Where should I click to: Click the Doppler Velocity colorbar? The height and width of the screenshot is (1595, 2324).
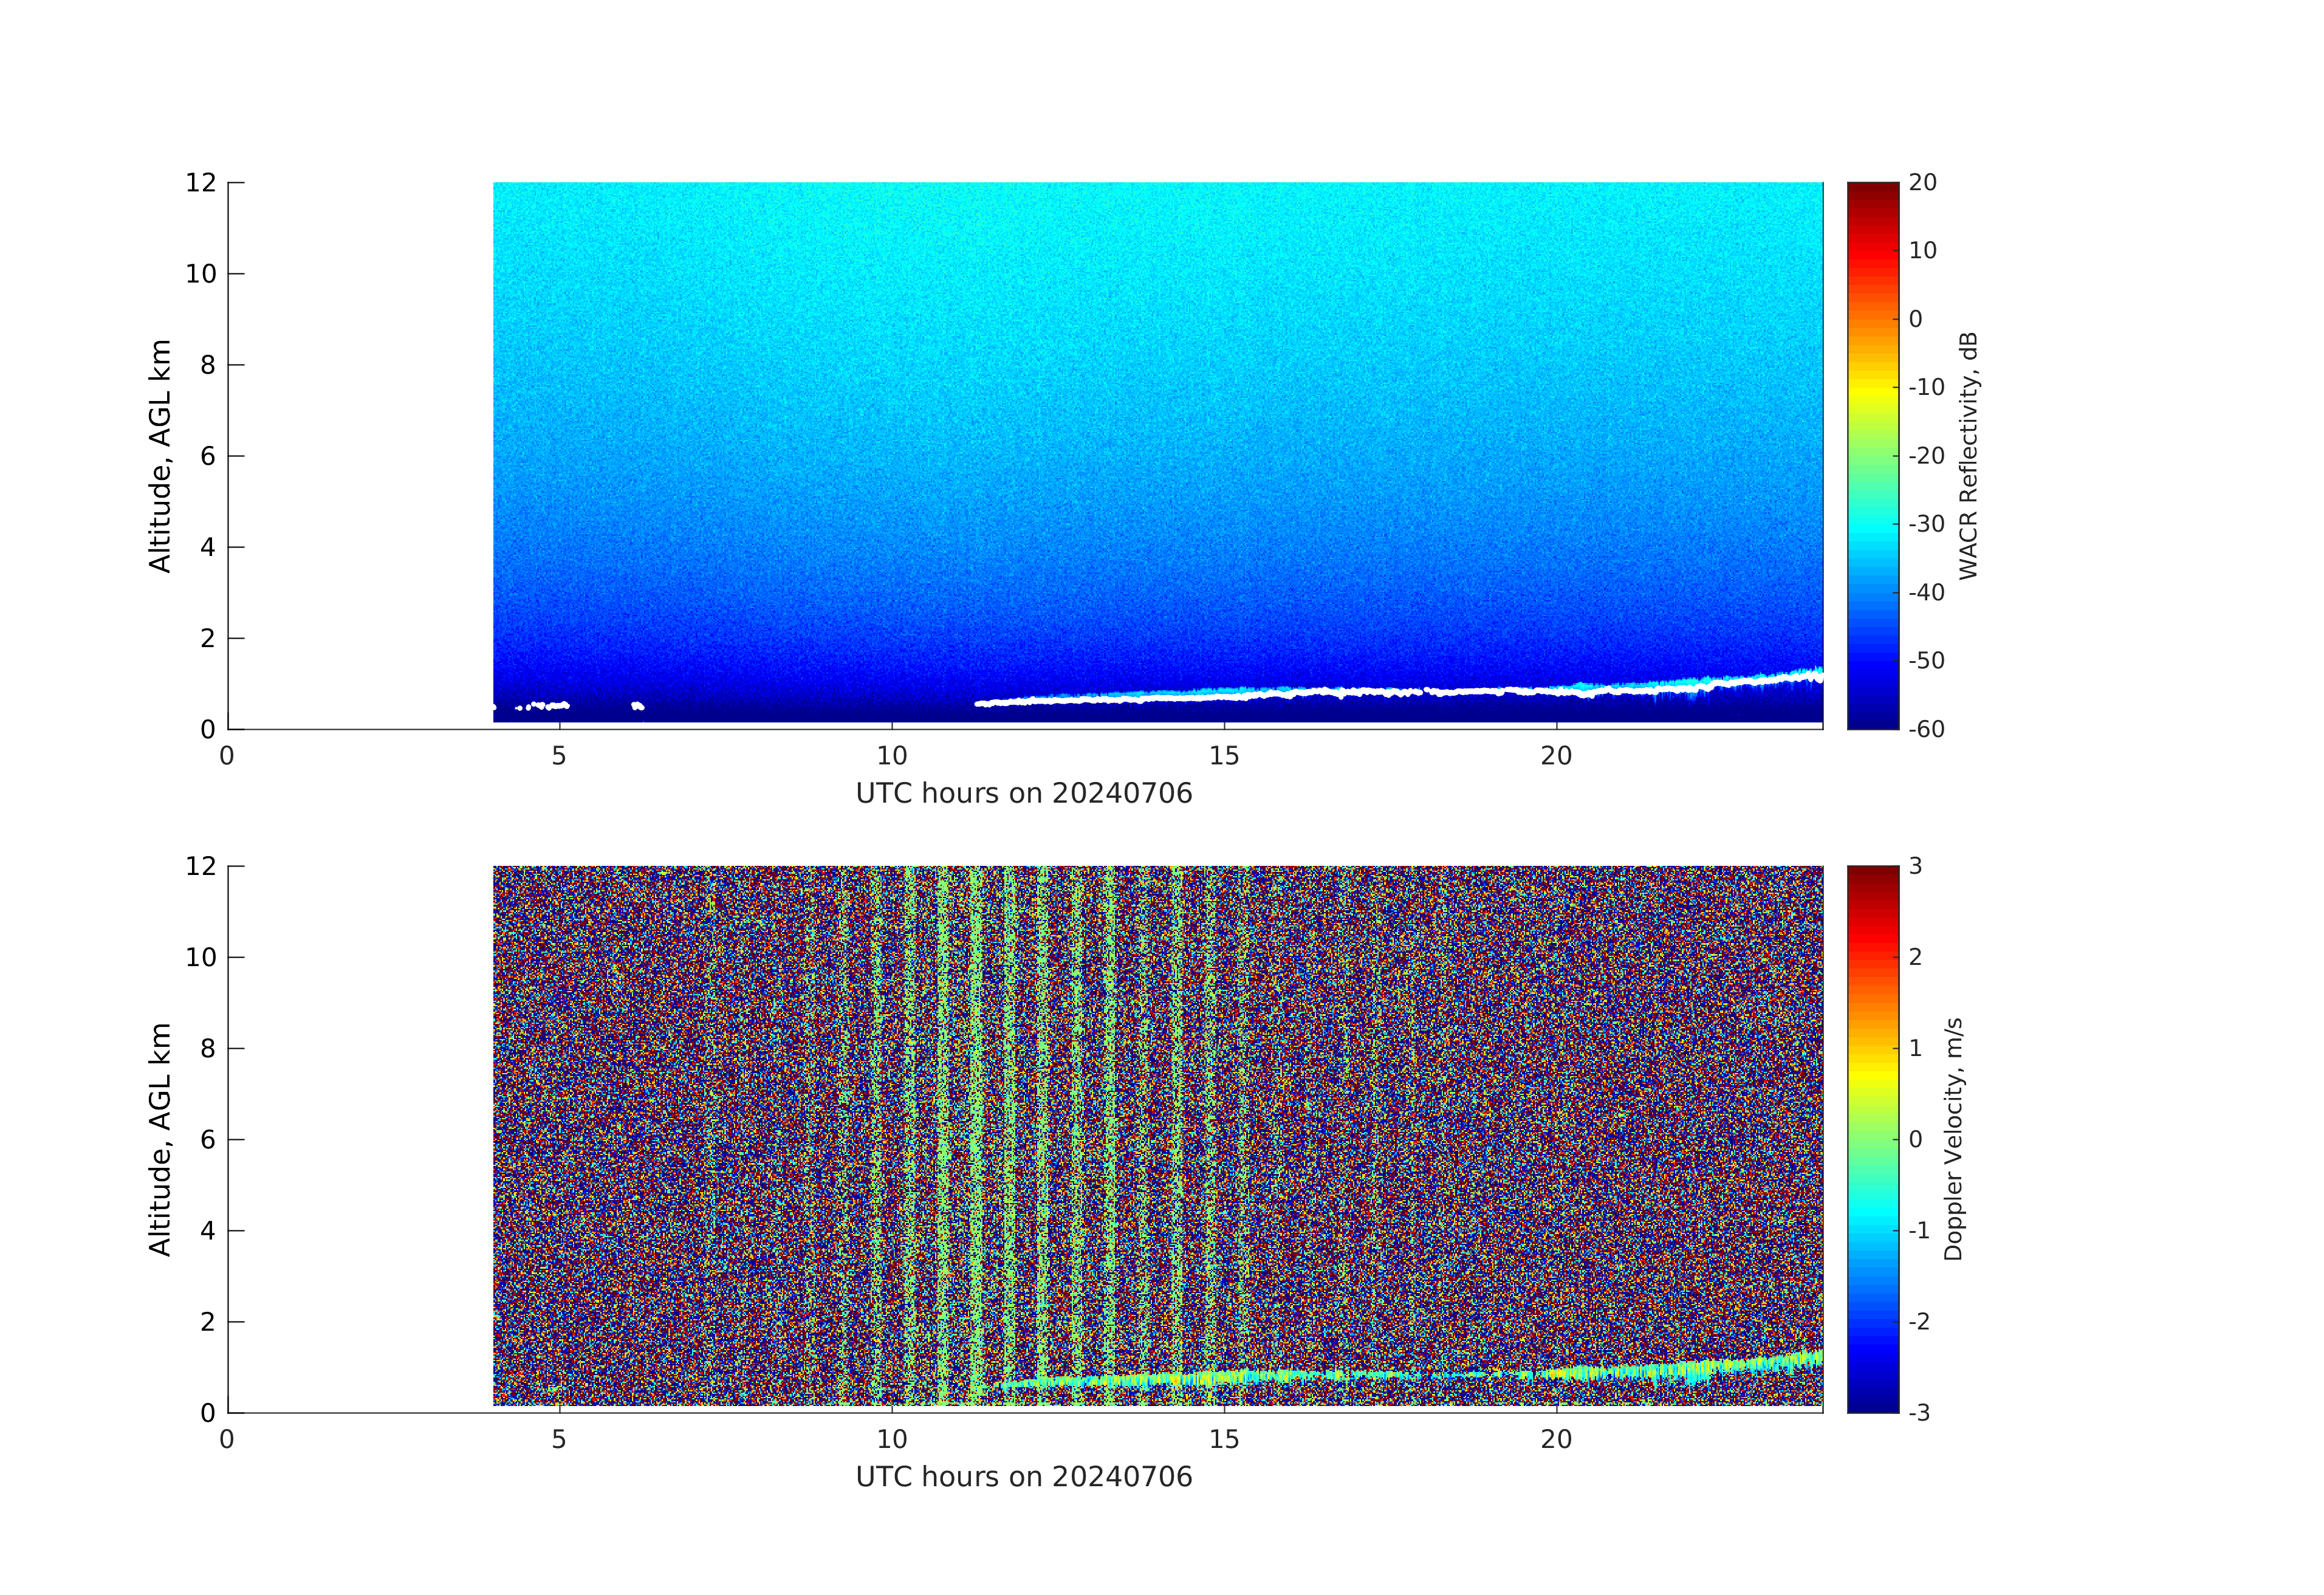tap(1872, 1139)
